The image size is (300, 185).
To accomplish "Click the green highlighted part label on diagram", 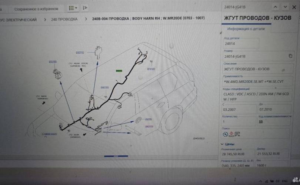I will tap(119, 70).
